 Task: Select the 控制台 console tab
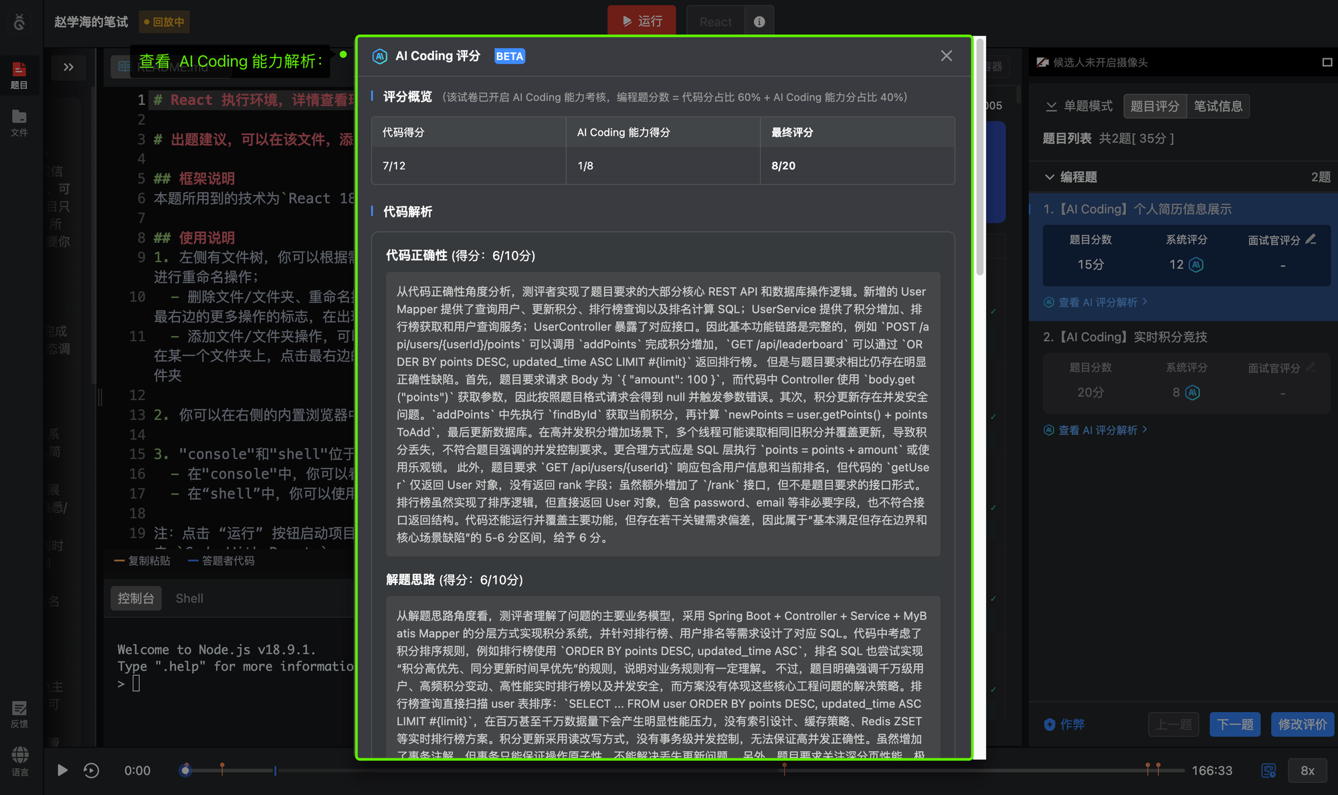[136, 598]
